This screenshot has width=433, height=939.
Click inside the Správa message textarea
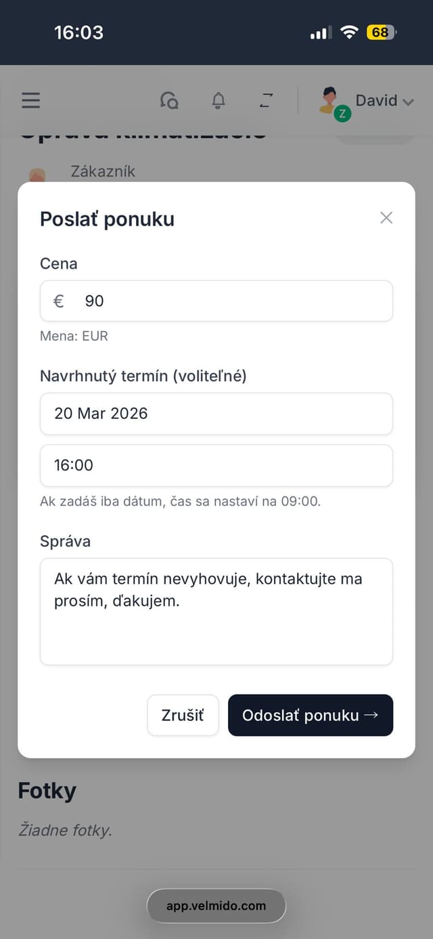[216, 609]
